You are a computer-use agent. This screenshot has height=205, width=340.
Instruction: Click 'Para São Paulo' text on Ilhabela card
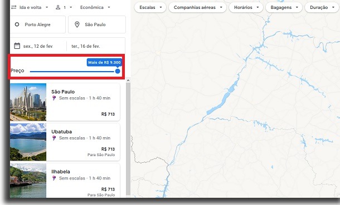click(x=101, y=195)
